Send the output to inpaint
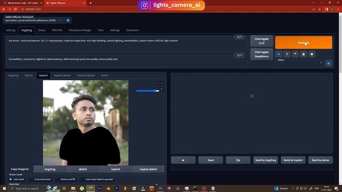 293,160
